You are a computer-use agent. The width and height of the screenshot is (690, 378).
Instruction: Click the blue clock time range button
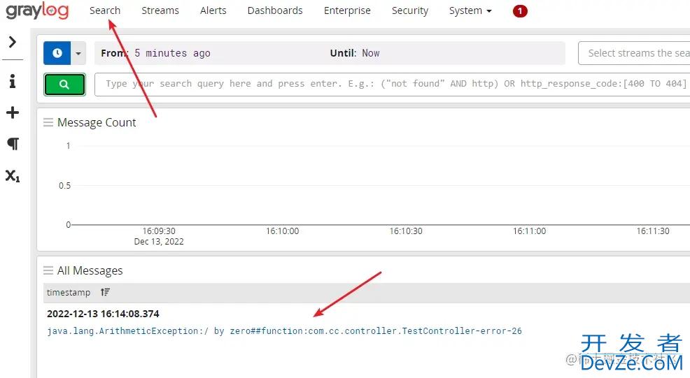[57, 53]
